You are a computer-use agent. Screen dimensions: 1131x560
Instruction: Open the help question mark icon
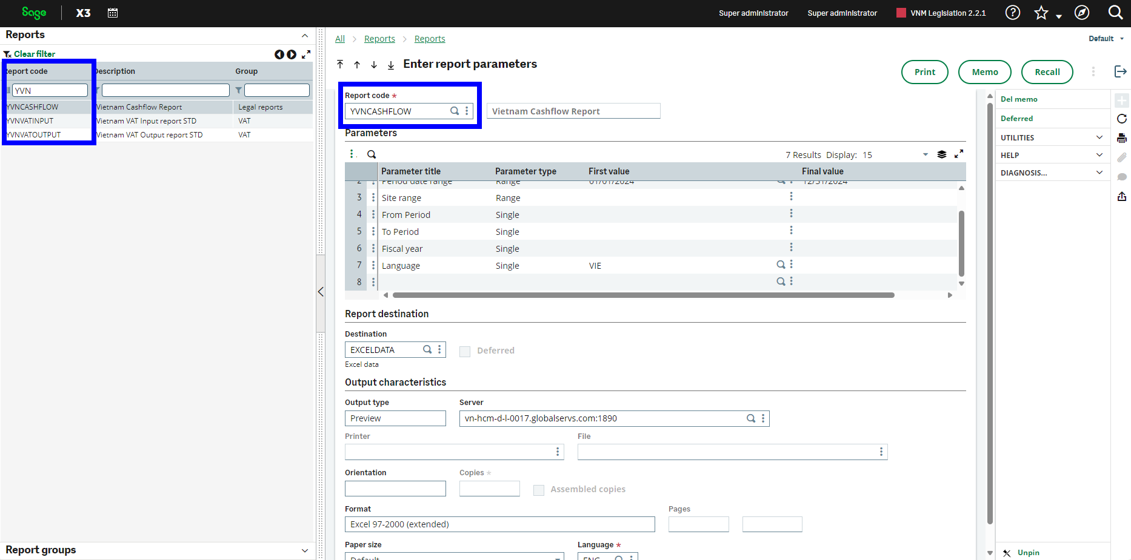click(x=1013, y=13)
